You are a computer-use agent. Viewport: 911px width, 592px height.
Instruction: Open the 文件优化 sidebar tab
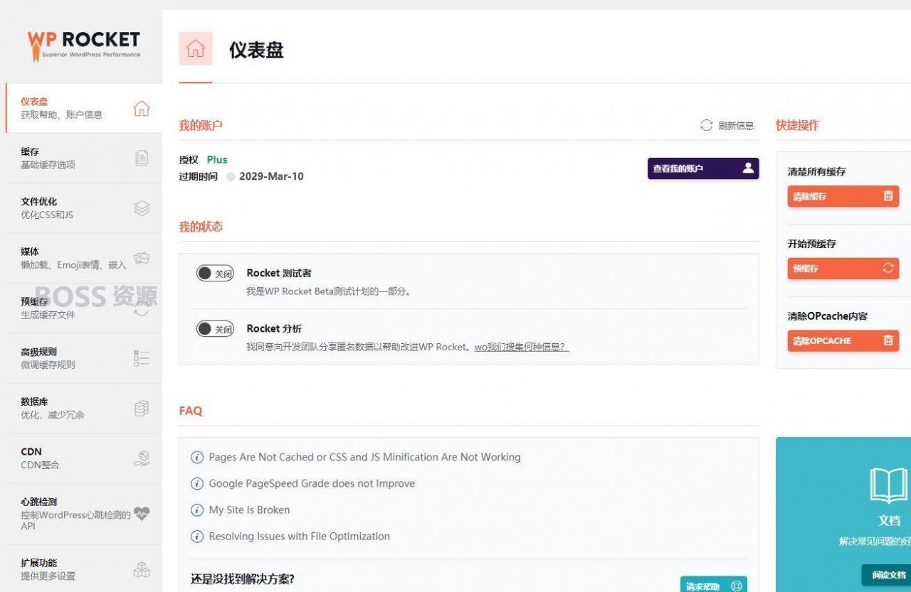pyautogui.click(x=84, y=208)
